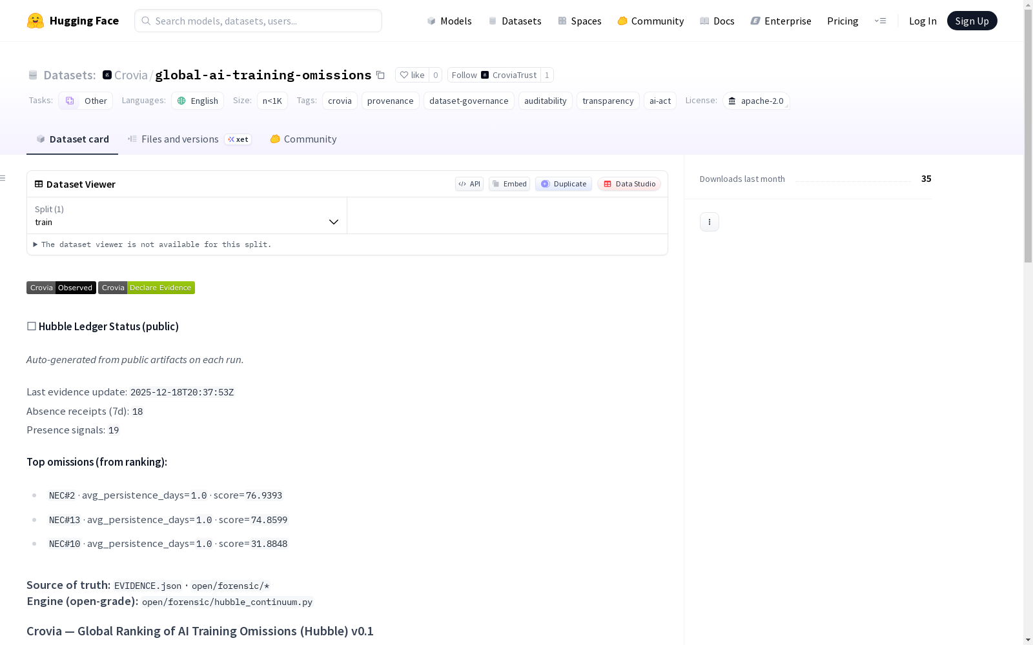Click the API button in Dataset Viewer
Viewport: 1033px width, 645px height.
point(469,184)
